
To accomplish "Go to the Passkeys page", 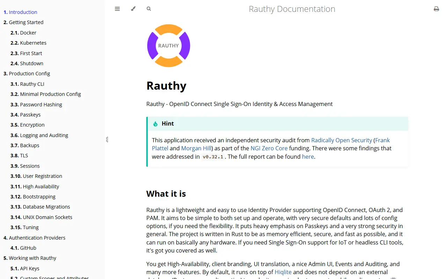I will click(25, 115).
